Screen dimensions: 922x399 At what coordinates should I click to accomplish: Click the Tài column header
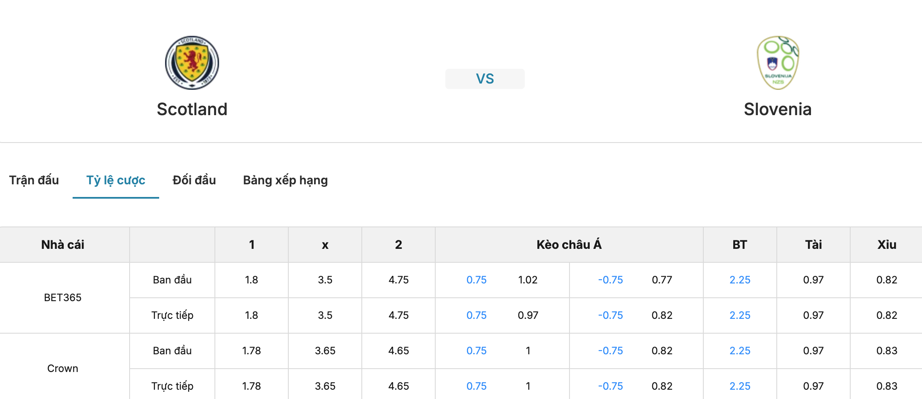click(x=814, y=245)
